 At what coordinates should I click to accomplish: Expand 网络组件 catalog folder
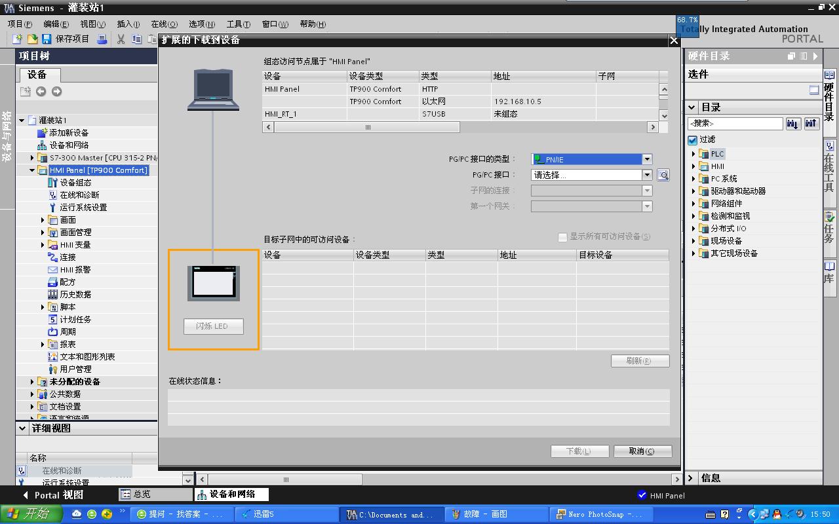point(693,204)
